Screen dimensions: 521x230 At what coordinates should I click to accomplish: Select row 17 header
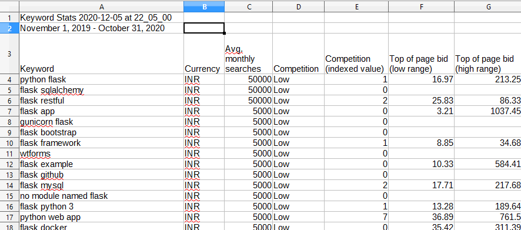[x=9, y=218]
